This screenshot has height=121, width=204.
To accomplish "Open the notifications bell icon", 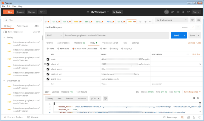I will 183,12.
